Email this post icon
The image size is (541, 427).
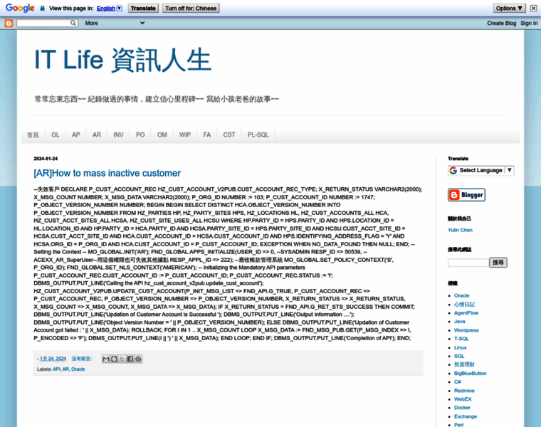coord(106,359)
